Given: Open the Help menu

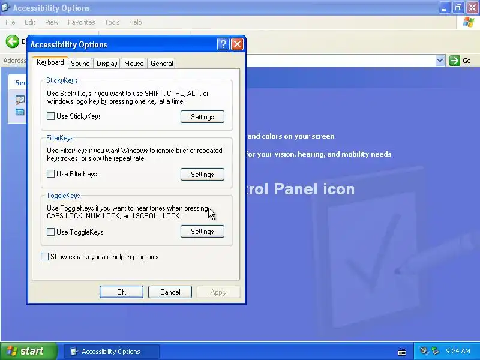Looking at the screenshot, I should click(x=136, y=22).
